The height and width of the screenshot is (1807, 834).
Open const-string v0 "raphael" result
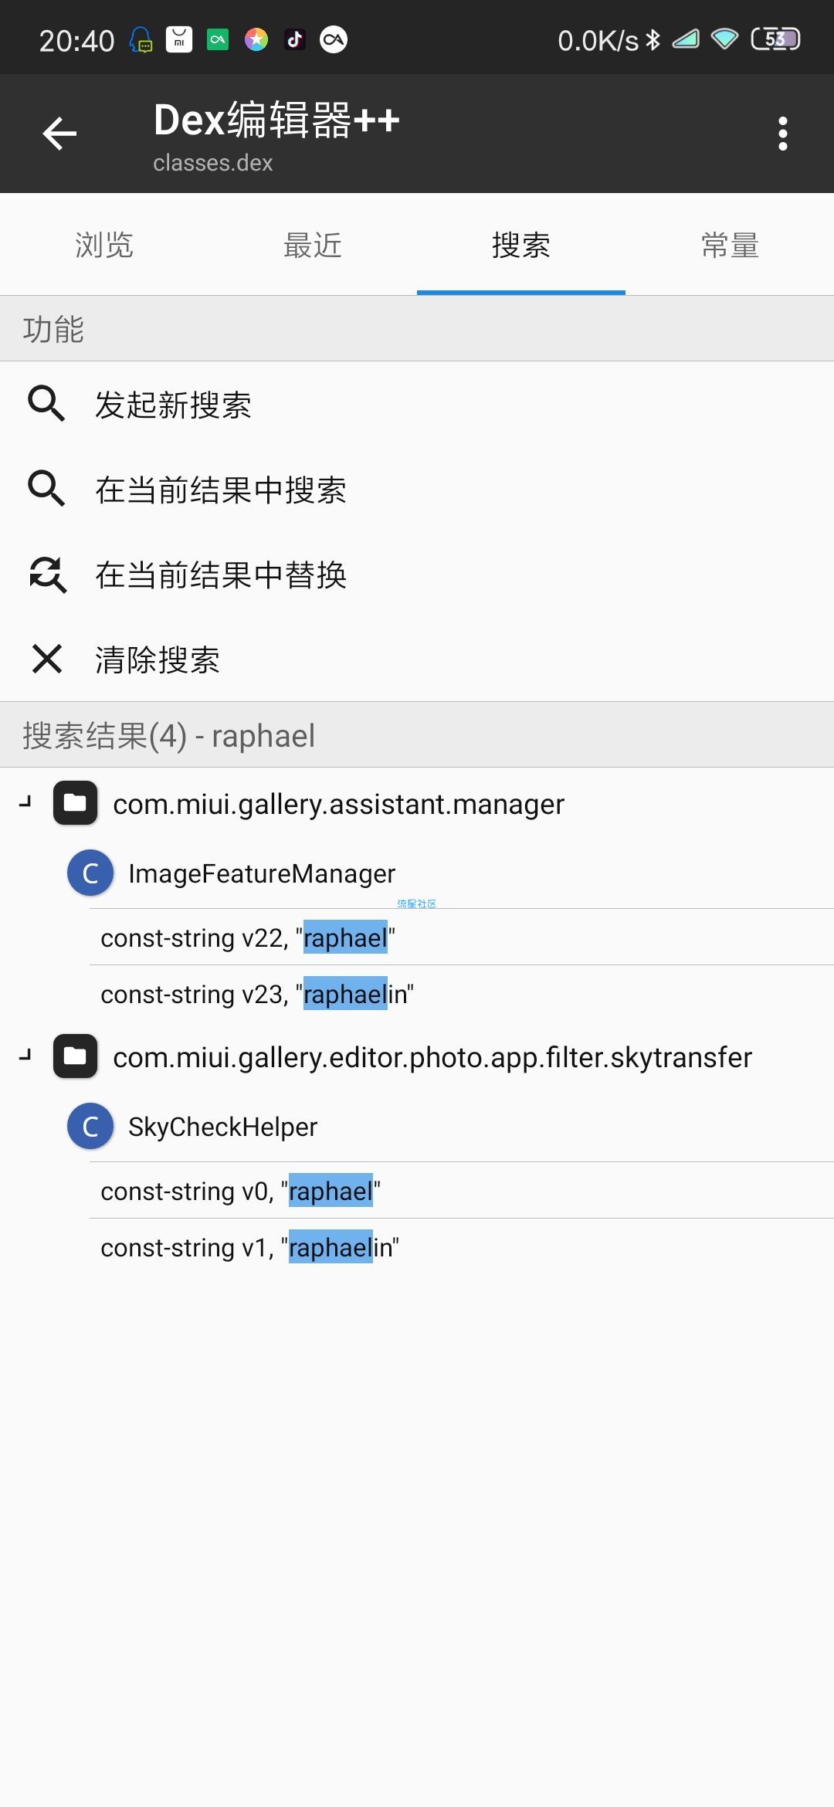462,1191
